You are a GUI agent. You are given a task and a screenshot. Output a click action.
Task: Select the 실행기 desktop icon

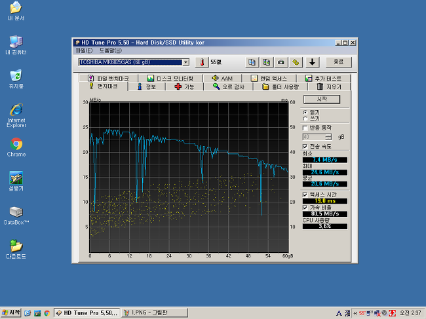(x=16, y=181)
